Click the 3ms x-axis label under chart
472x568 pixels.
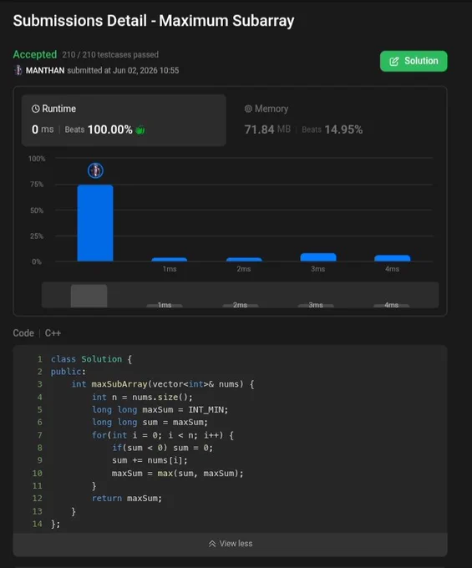[x=317, y=269]
